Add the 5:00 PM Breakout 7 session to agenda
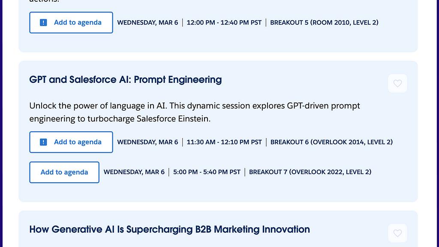 pyautogui.click(x=64, y=172)
